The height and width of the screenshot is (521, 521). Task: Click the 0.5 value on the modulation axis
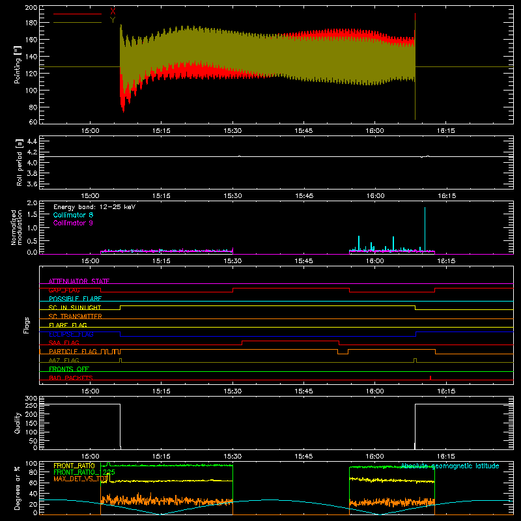(32, 240)
